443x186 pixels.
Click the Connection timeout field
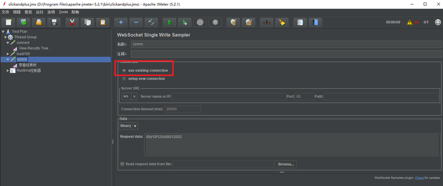point(183,109)
